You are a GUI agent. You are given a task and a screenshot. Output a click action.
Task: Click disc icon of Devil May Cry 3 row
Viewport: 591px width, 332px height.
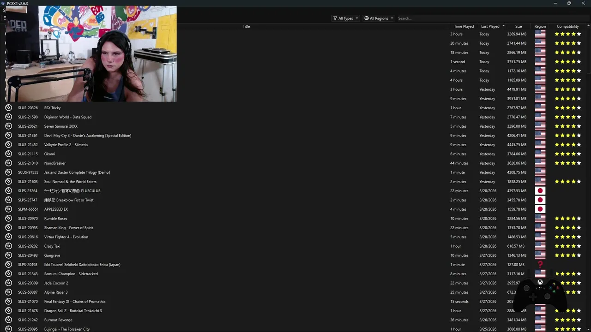coord(8,136)
